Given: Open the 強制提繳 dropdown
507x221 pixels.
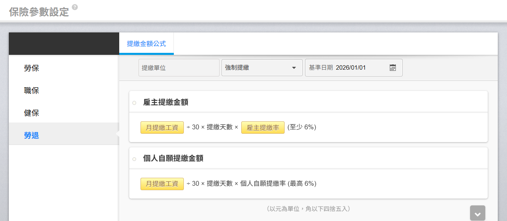Looking at the screenshot, I should point(262,68).
